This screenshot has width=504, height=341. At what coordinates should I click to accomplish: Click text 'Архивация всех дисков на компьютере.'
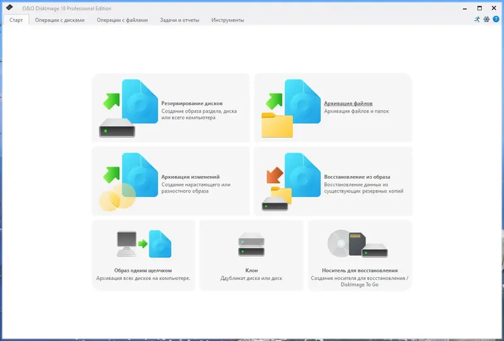coord(143,278)
